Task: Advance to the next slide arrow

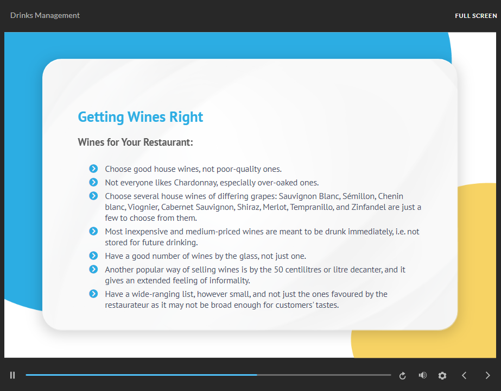Action: tap(487, 375)
